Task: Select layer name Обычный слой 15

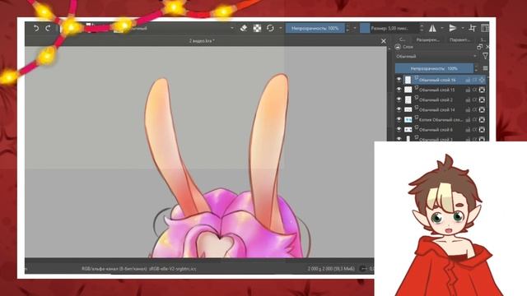Action: [x=436, y=90]
